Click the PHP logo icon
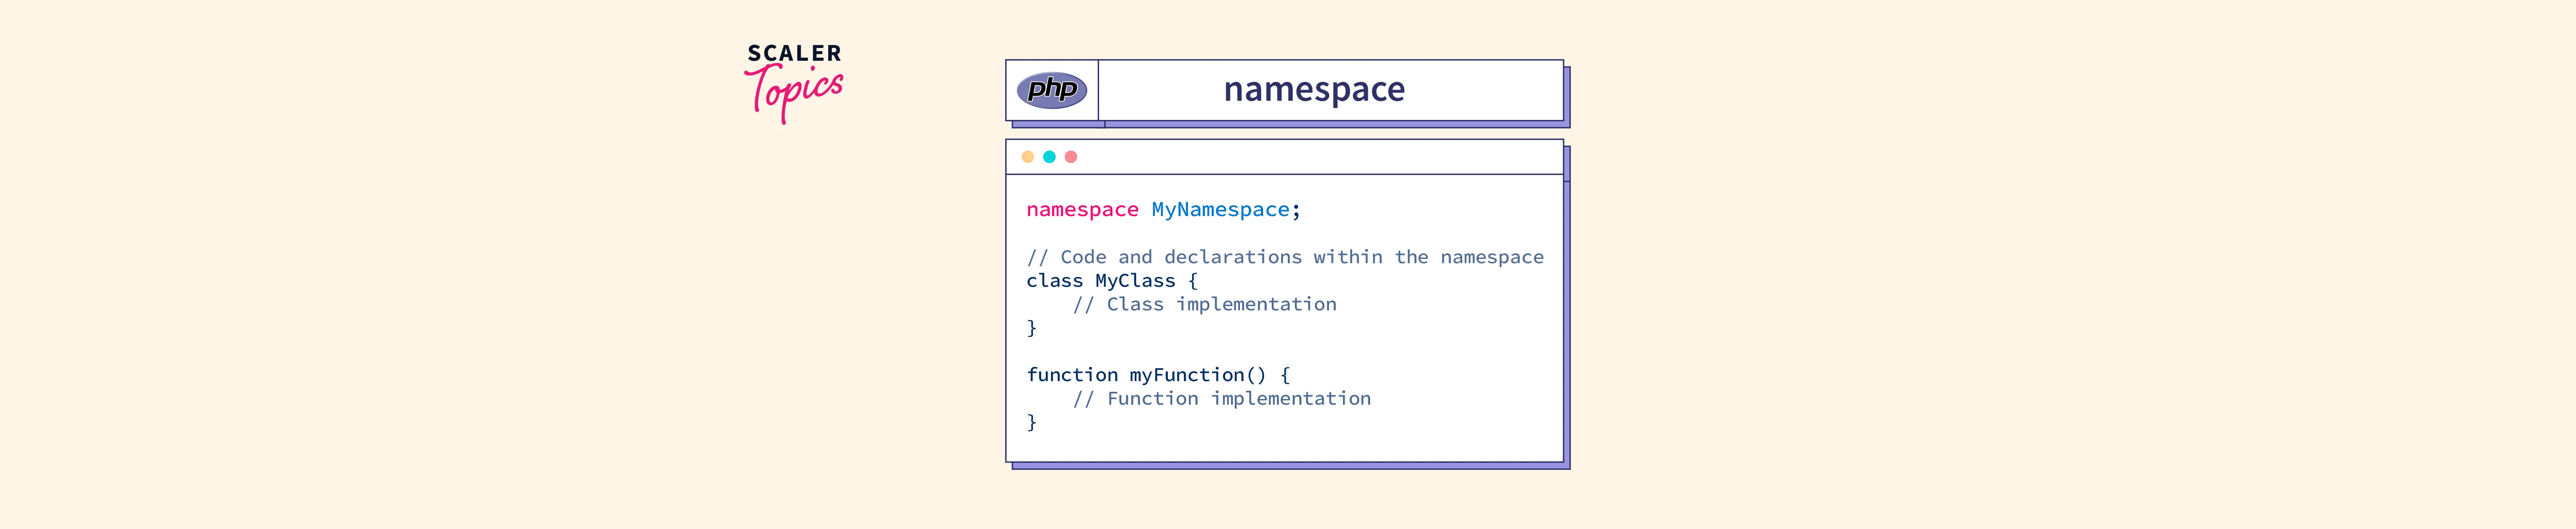 pos(1051,90)
